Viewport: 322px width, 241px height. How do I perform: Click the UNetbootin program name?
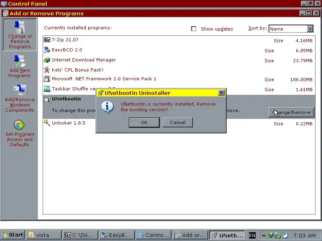pyautogui.click(x=66, y=99)
